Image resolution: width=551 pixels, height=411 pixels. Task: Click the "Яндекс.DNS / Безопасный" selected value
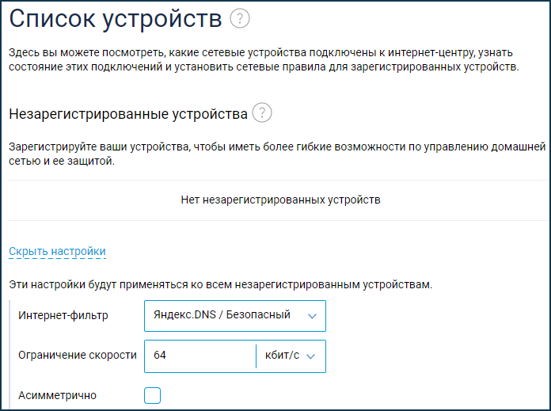click(222, 315)
